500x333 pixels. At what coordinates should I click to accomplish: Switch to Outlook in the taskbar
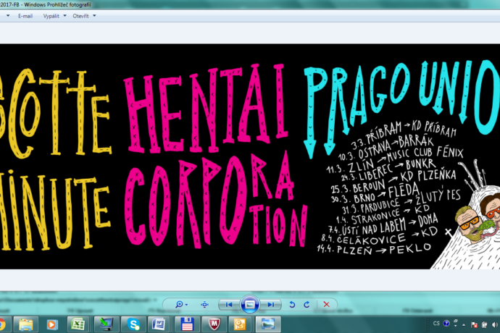click(x=241, y=325)
